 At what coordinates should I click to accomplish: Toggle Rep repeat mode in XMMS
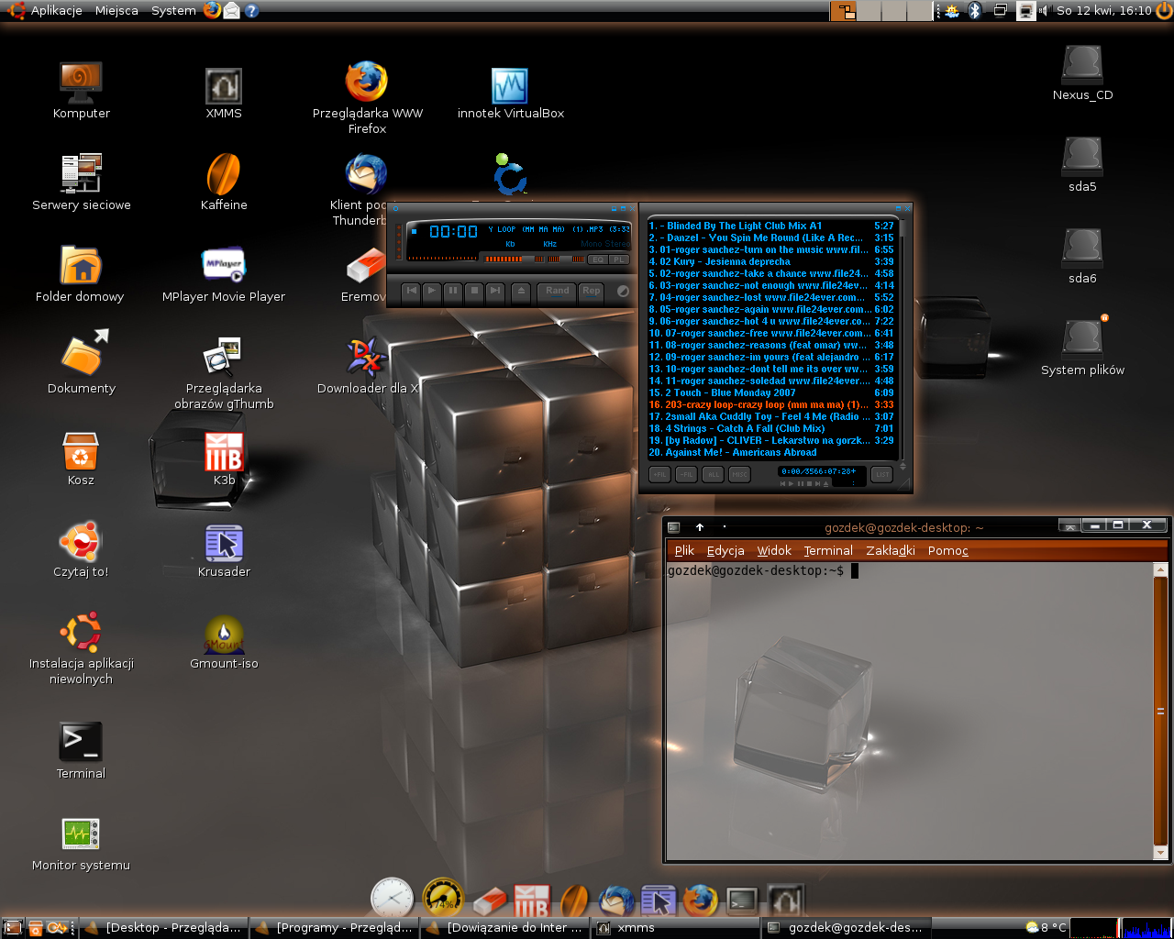pyautogui.click(x=592, y=292)
